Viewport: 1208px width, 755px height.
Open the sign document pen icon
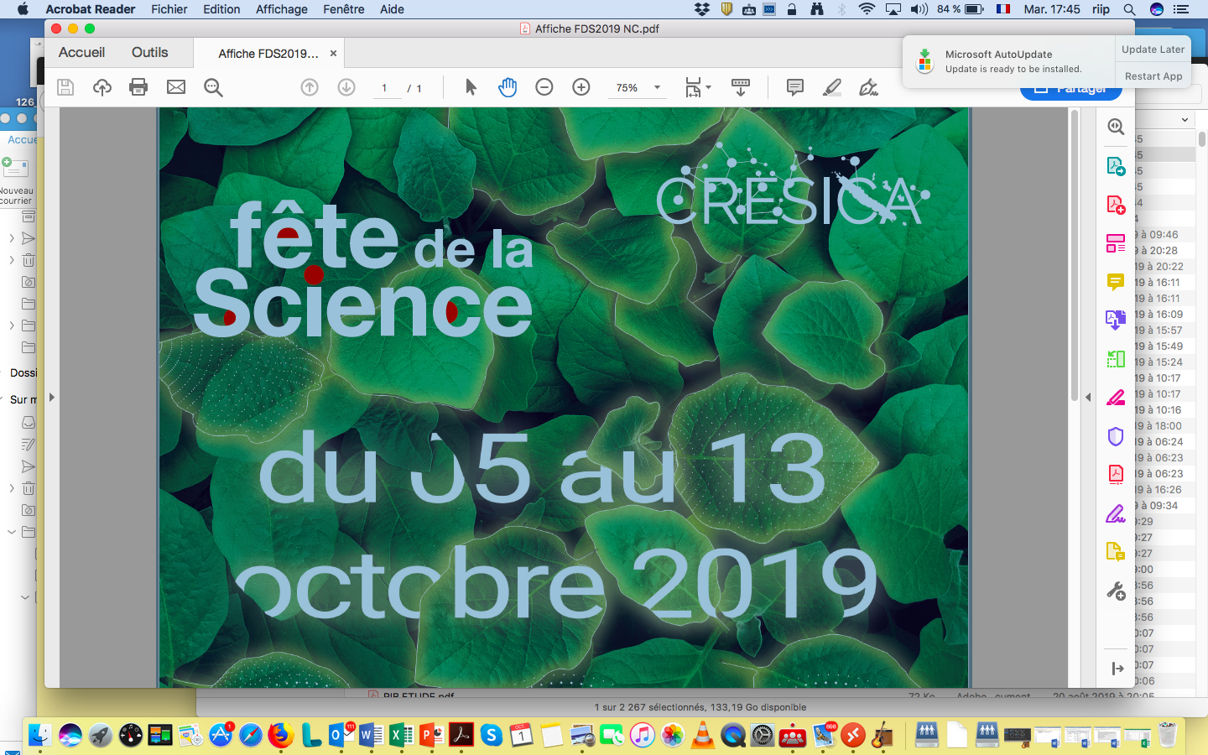pos(869,87)
